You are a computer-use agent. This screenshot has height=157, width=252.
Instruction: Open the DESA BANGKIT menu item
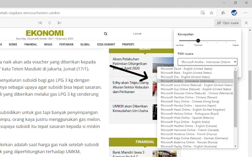click(106, 44)
